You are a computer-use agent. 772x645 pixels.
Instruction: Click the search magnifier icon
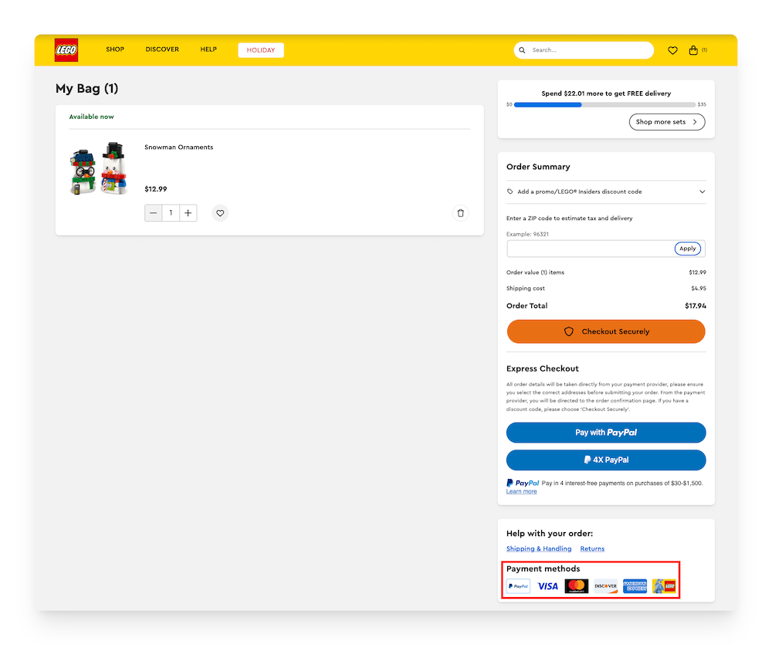[x=523, y=49]
